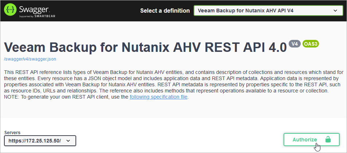Click the 'Servers' label above the dropdown
Screen dimensions: 347x153
pyautogui.click(x=12, y=133)
